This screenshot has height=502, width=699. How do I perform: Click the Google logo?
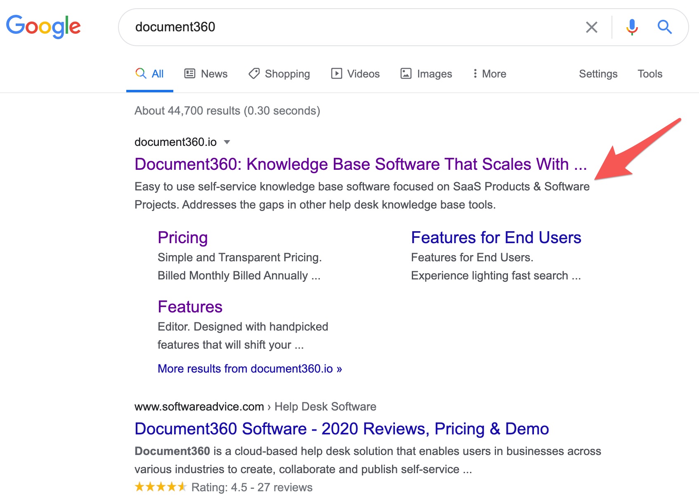coord(43,26)
